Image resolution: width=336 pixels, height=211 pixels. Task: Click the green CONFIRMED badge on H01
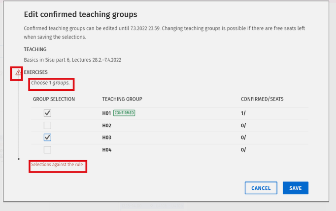(x=124, y=113)
